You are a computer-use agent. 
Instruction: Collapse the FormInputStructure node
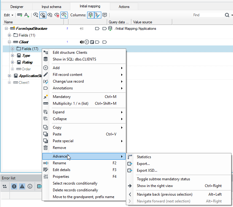pos(6,28)
